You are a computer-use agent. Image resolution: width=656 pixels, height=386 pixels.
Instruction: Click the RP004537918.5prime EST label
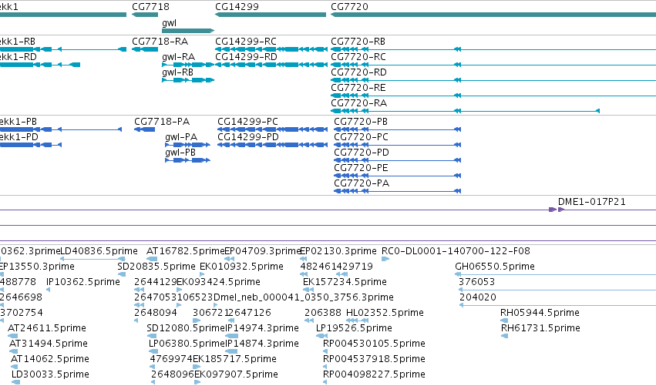click(374, 360)
